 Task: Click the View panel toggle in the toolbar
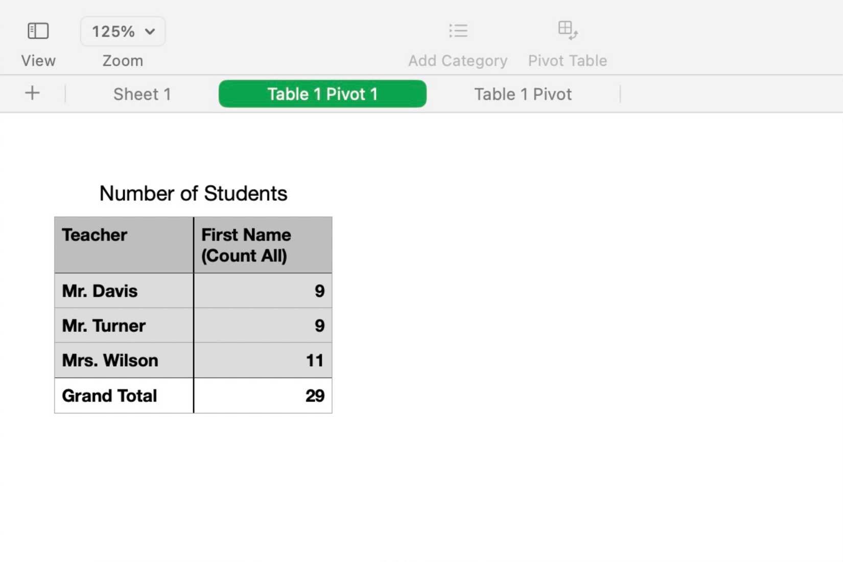[38, 31]
